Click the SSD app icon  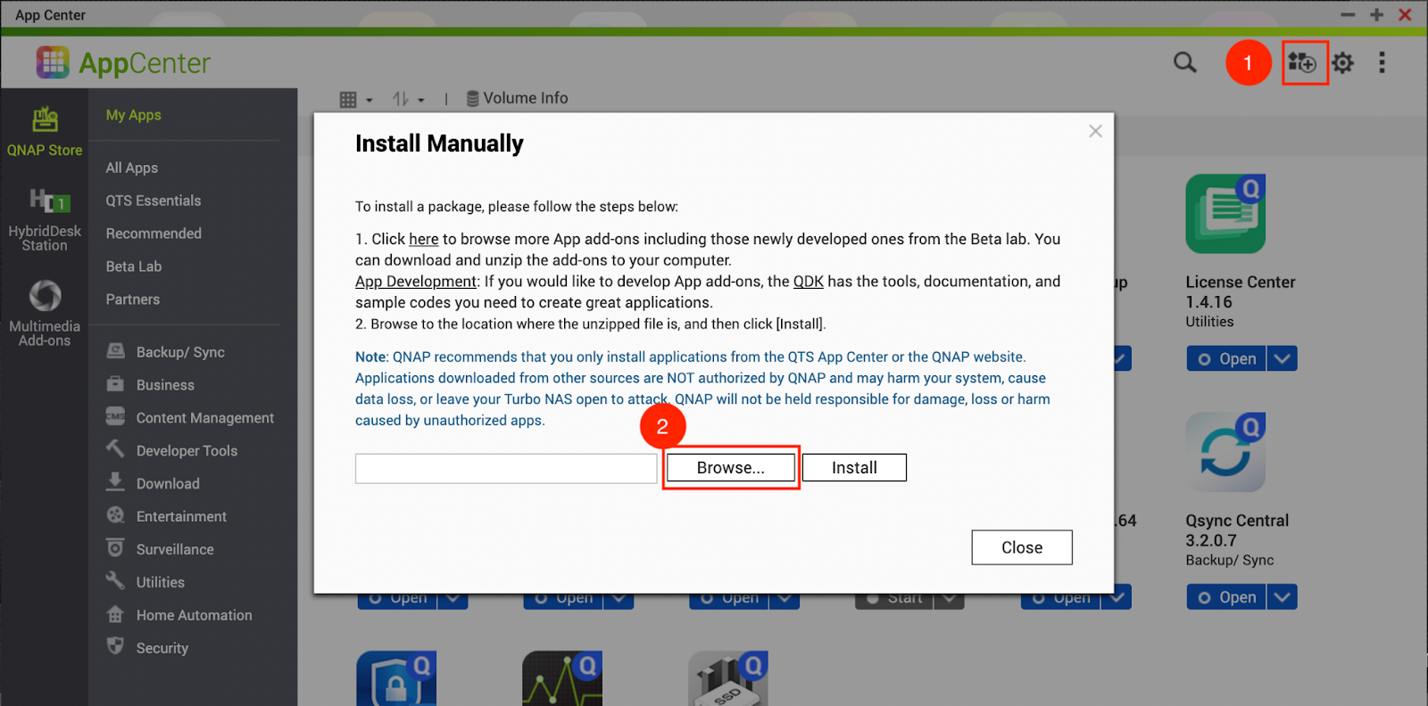click(x=728, y=678)
